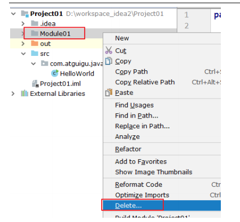Choose Cut from context menu

coord(162,51)
